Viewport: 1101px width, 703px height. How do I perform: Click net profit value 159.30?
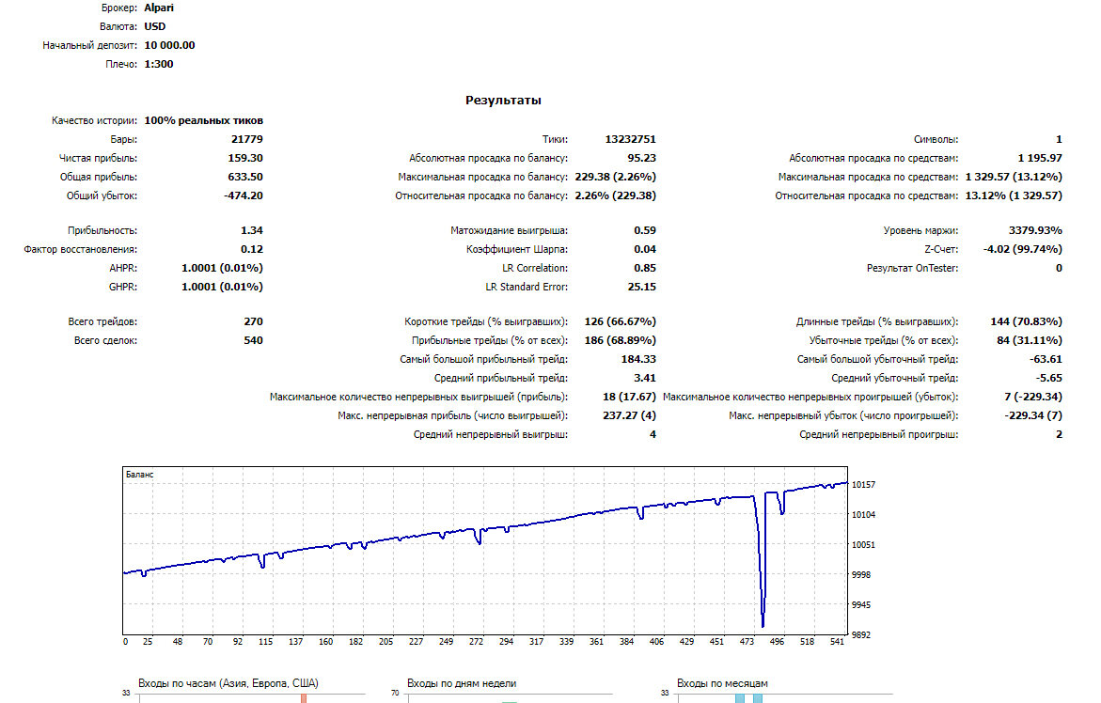click(x=245, y=158)
